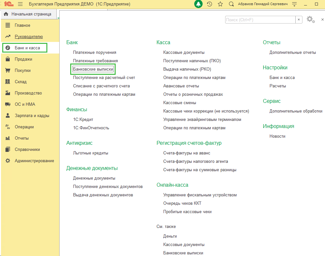
Task: Click the Банк и касса ruble icon
Action: pyautogui.click(x=8, y=48)
